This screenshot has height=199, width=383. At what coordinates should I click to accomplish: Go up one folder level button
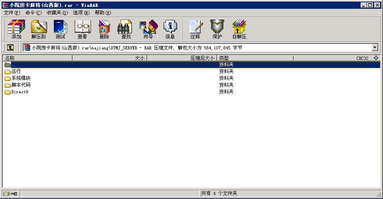pos(10,47)
